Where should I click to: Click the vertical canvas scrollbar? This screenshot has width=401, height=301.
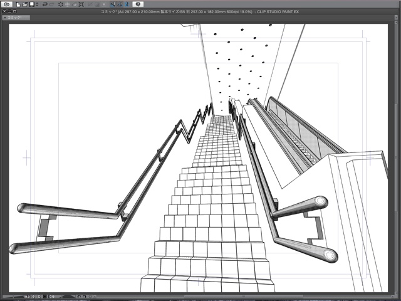tap(397, 158)
